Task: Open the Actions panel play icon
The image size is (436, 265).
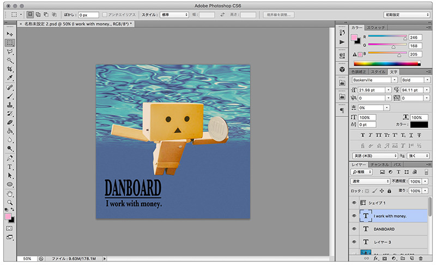Action: coord(342,42)
